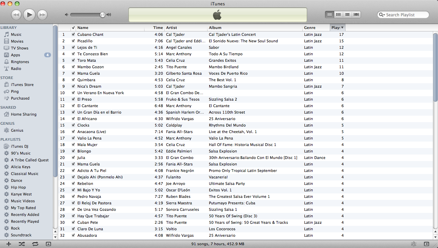Screen dimensions: 438x248
Task: Add new playlist with plus button
Action: (9, 244)
